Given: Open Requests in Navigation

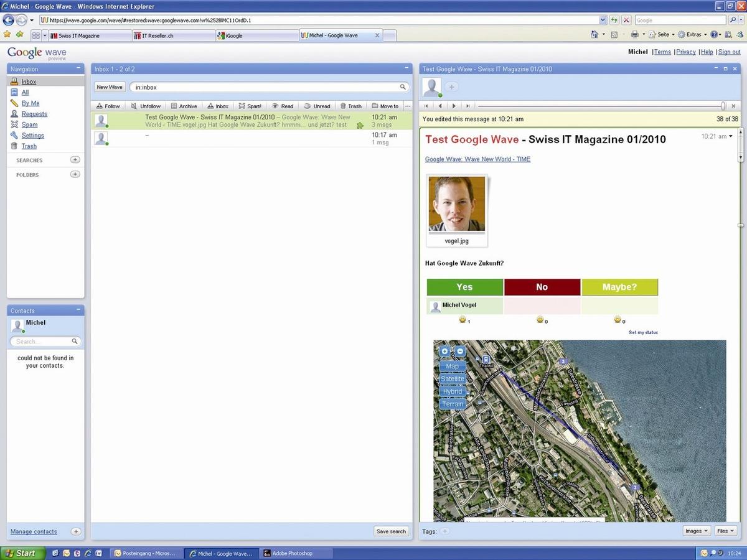Looking at the screenshot, I should point(34,114).
